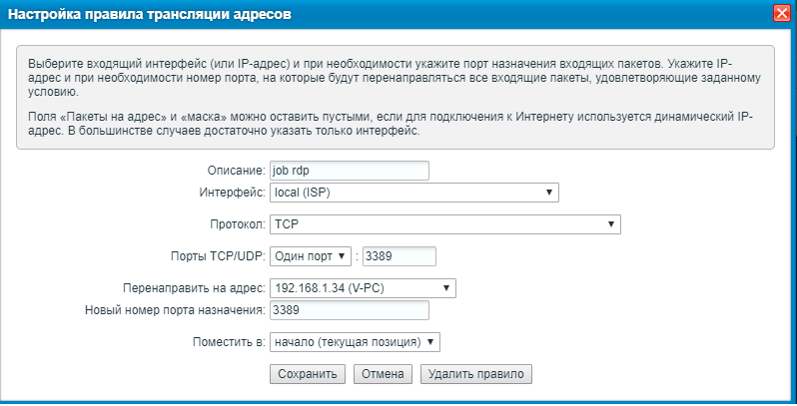Click the 'Интерфейс:' label

point(233,193)
